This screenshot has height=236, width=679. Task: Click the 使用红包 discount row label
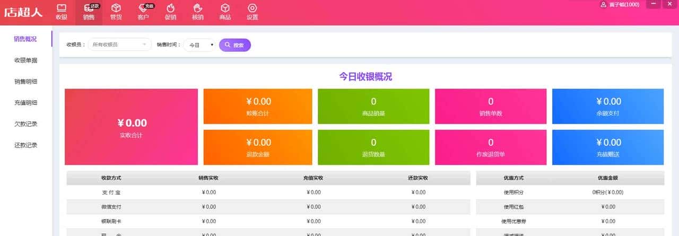tap(513, 206)
